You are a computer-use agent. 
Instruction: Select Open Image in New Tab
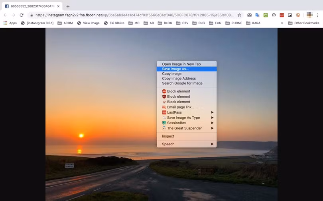(181, 64)
